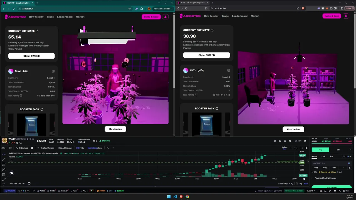Open Chrome from the taskbar

click(187, 197)
